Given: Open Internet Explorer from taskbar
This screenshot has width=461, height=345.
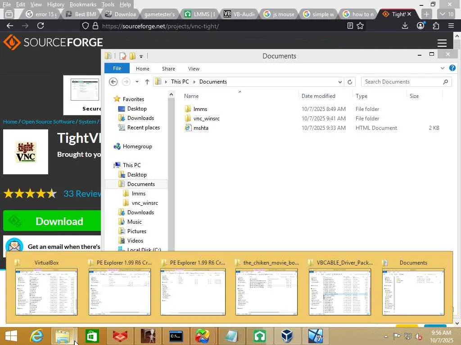Looking at the screenshot, I should click(37, 336).
